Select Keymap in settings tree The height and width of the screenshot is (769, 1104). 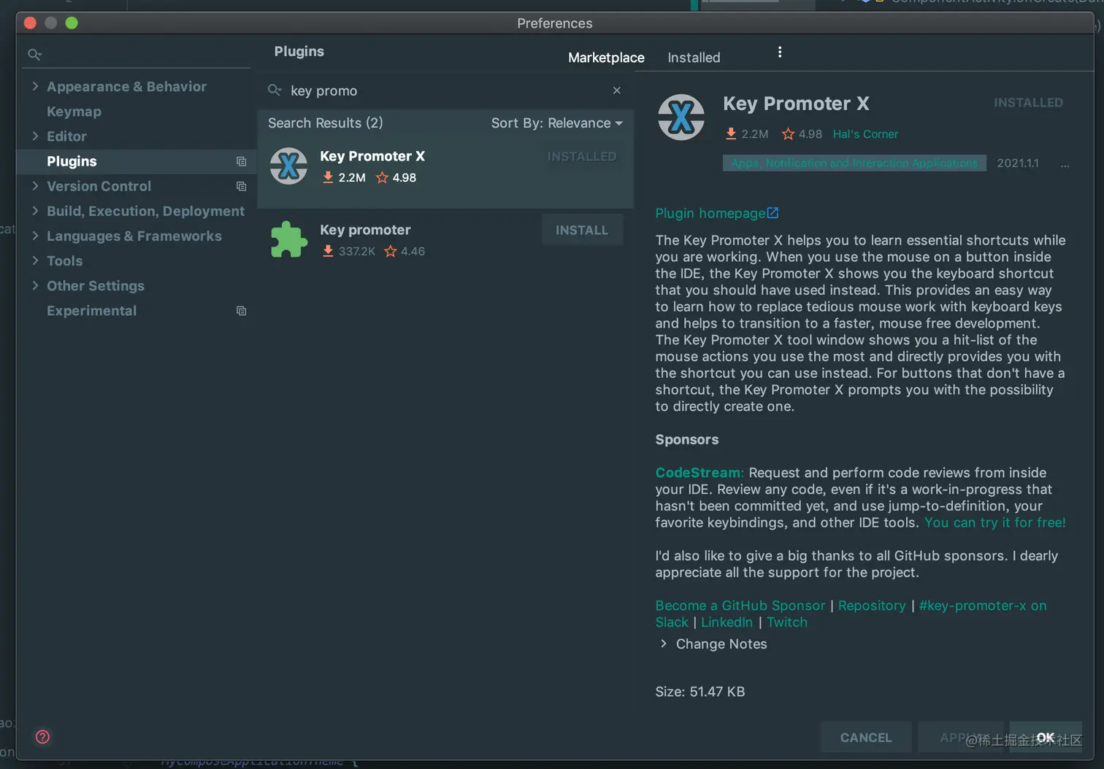[74, 111]
